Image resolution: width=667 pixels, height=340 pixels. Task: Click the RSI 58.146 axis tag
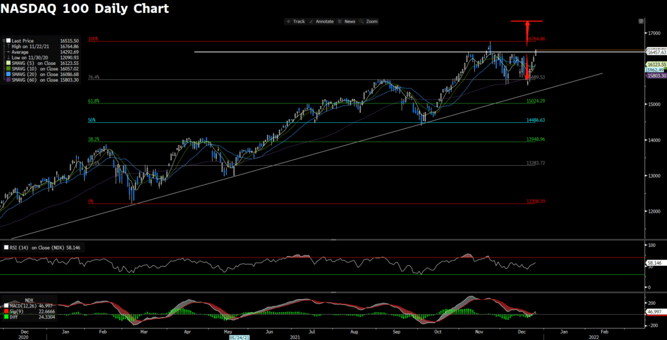pos(655,263)
